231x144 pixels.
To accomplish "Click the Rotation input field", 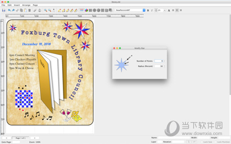I will point(178,142).
